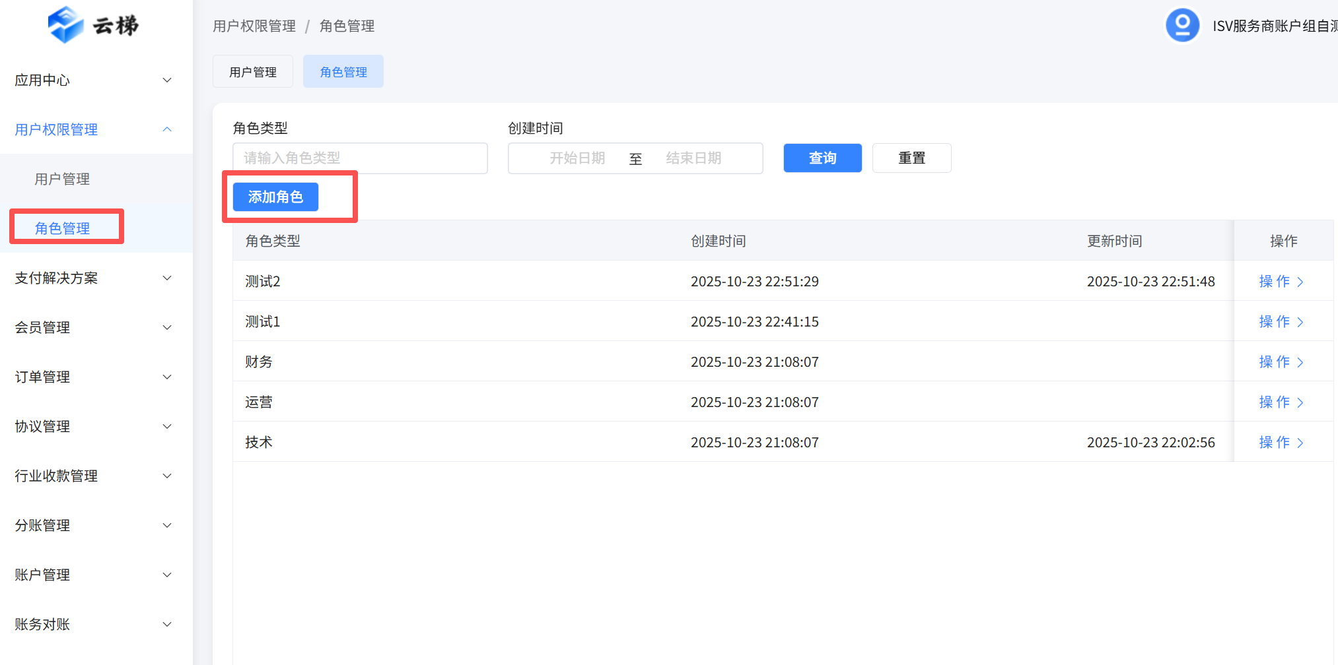Pick the 结束日期 end date field
Viewport: 1338px width, 665px height.
[693, 158]
